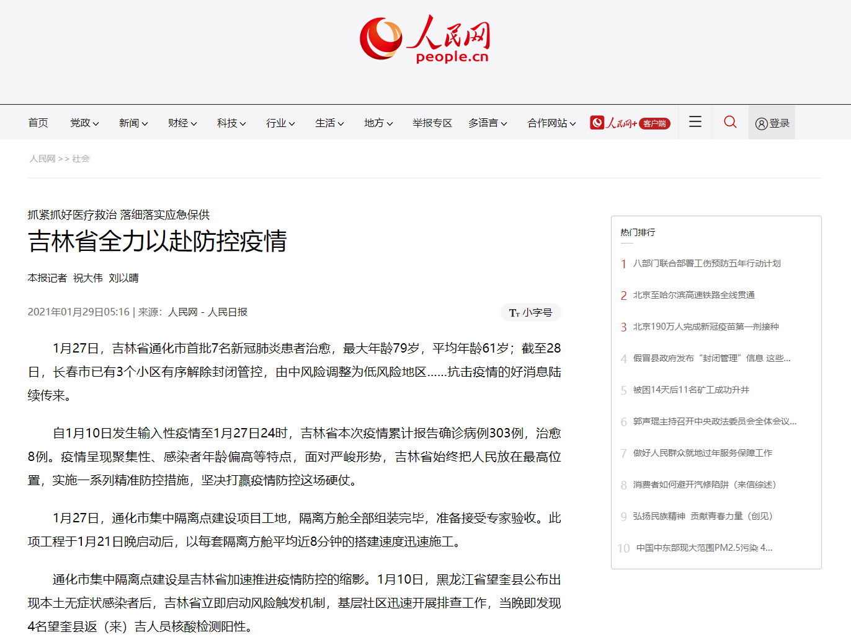Open the hamburger menu icon

tap(695, 122)
